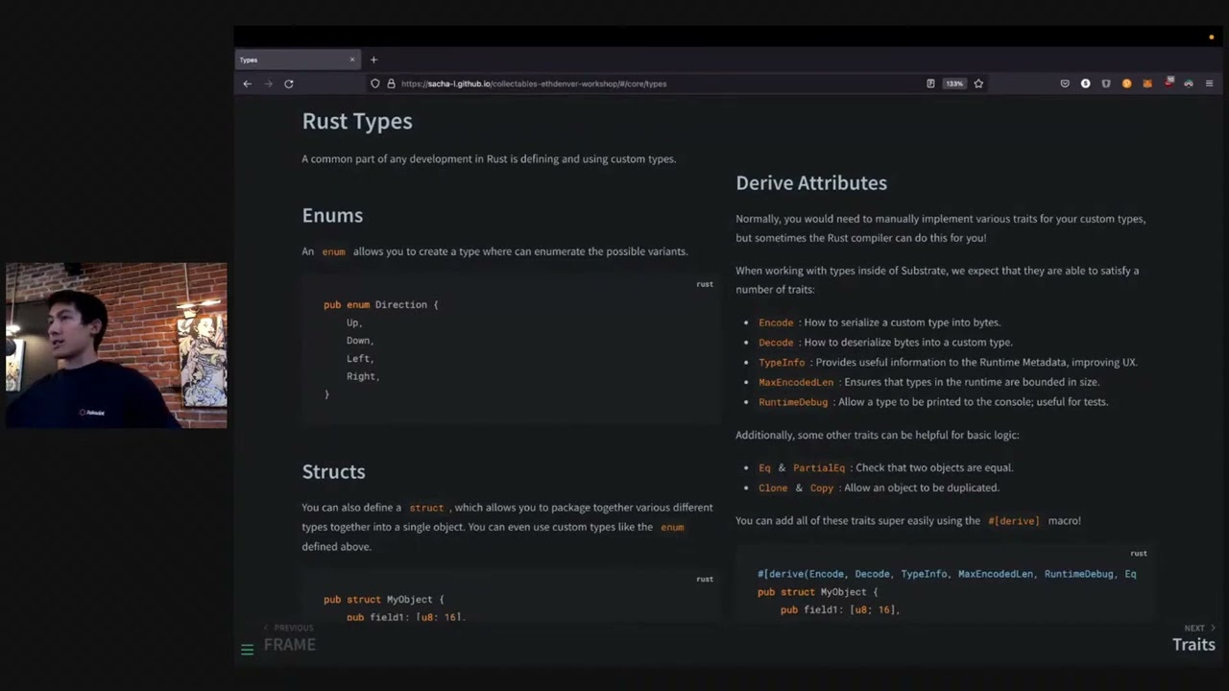The width and height of the screenshot is (1229, 691).
Task: Click the inline '#[derive]' macro code
Action: tap(1014, 521)
